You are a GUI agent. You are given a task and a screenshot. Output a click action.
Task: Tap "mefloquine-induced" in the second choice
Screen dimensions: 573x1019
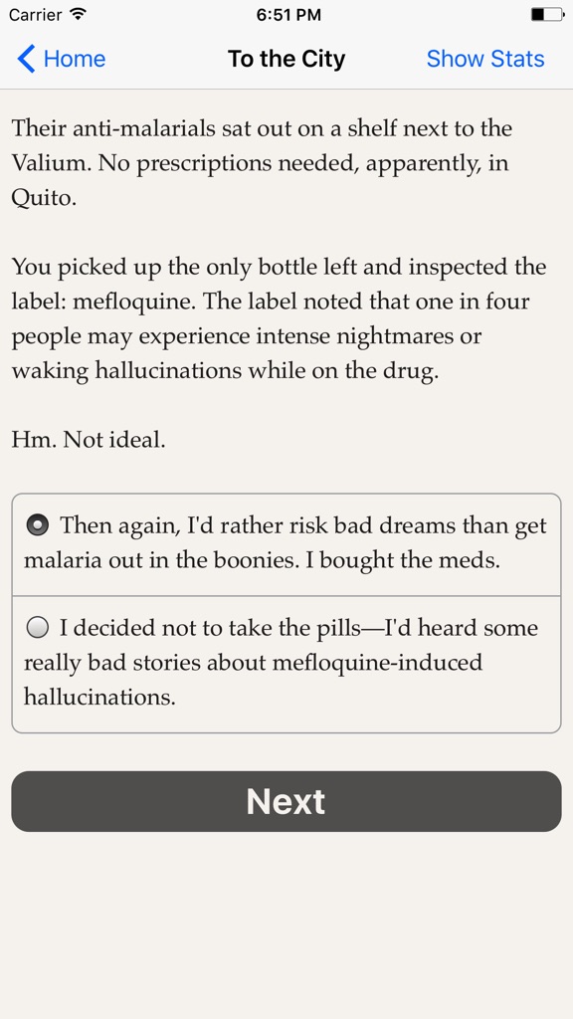377,663
